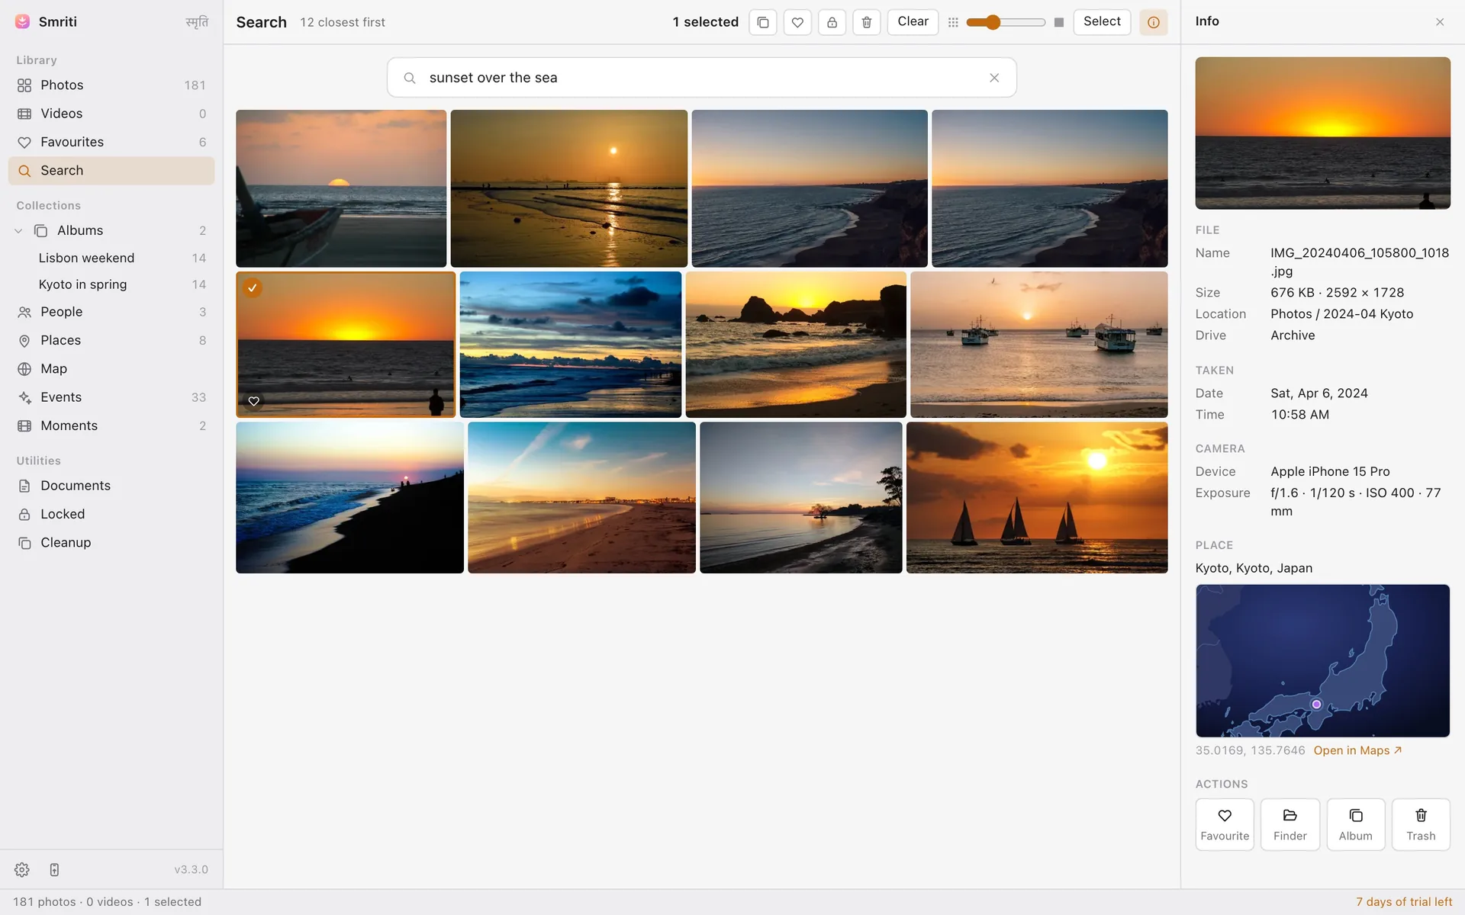1465x915 pixels.
Task: Choose small grid size icon
Action: pyautogui.click(x=953, y=22)
